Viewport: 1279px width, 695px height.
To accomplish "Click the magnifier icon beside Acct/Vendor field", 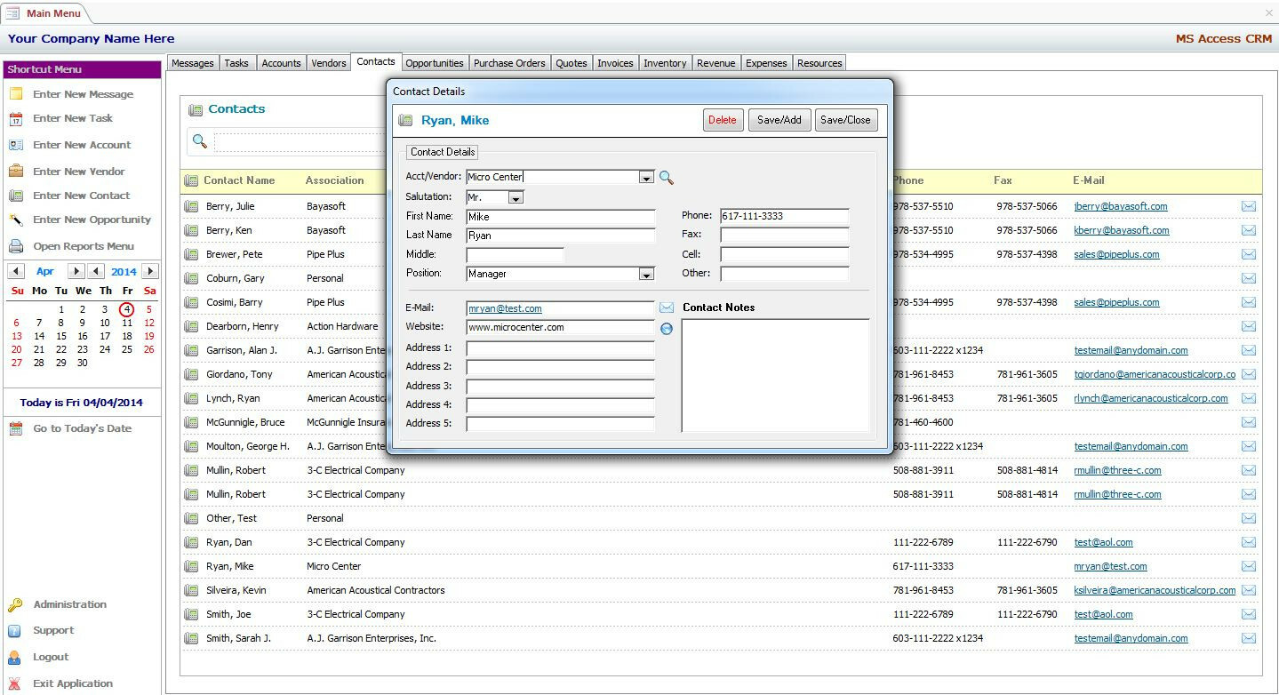I will (667, 178).
